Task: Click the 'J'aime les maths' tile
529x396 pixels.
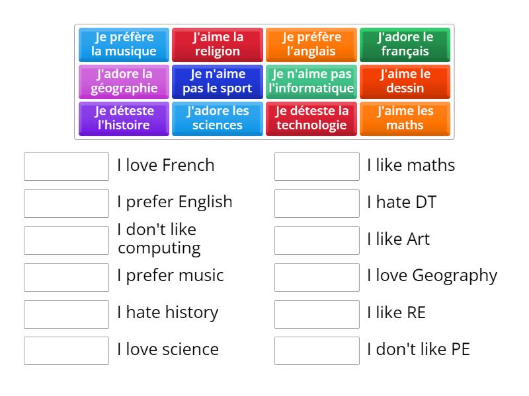Action: pos(405,119)
